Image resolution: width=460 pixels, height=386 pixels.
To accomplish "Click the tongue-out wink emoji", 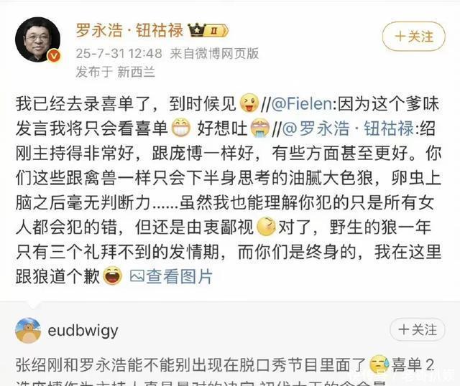I will (x=249, y=103).
